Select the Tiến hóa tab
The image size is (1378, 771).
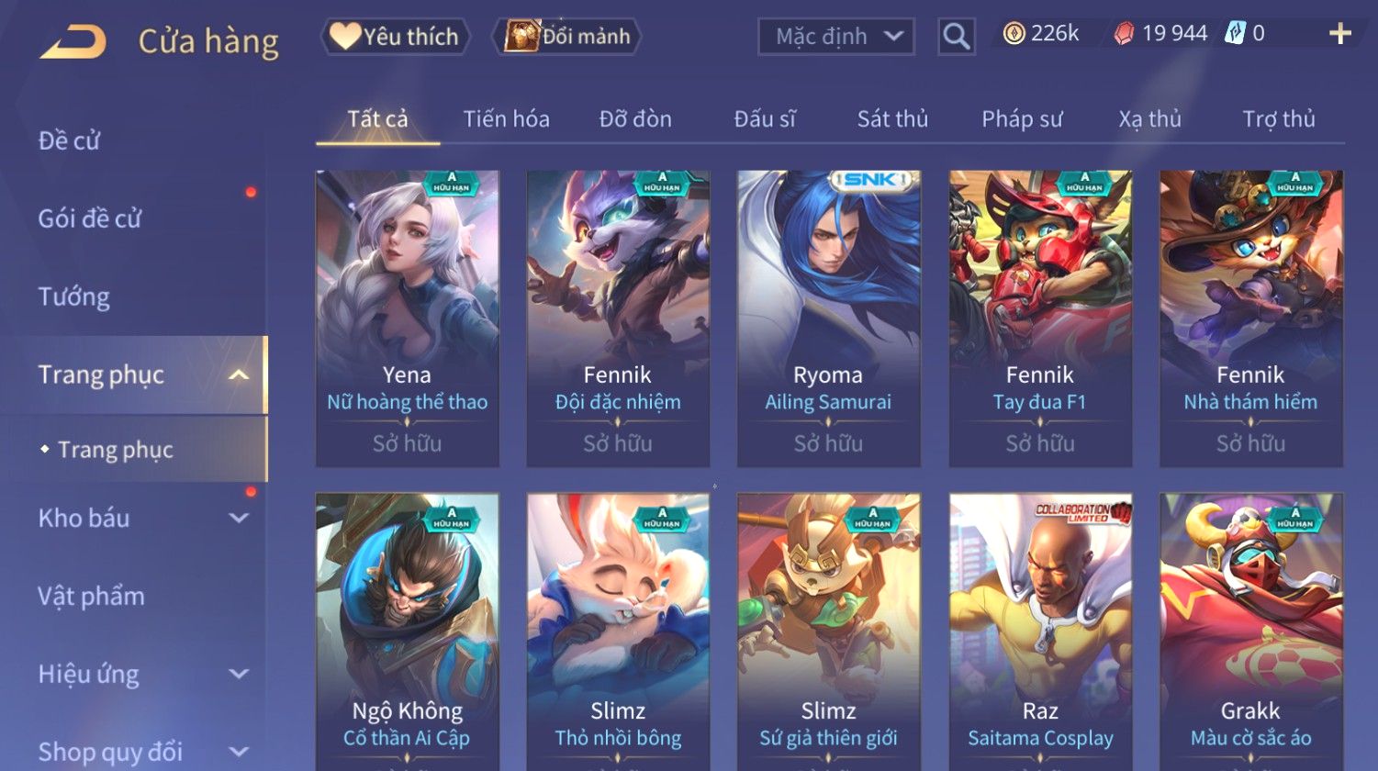(x=506, y=119)
